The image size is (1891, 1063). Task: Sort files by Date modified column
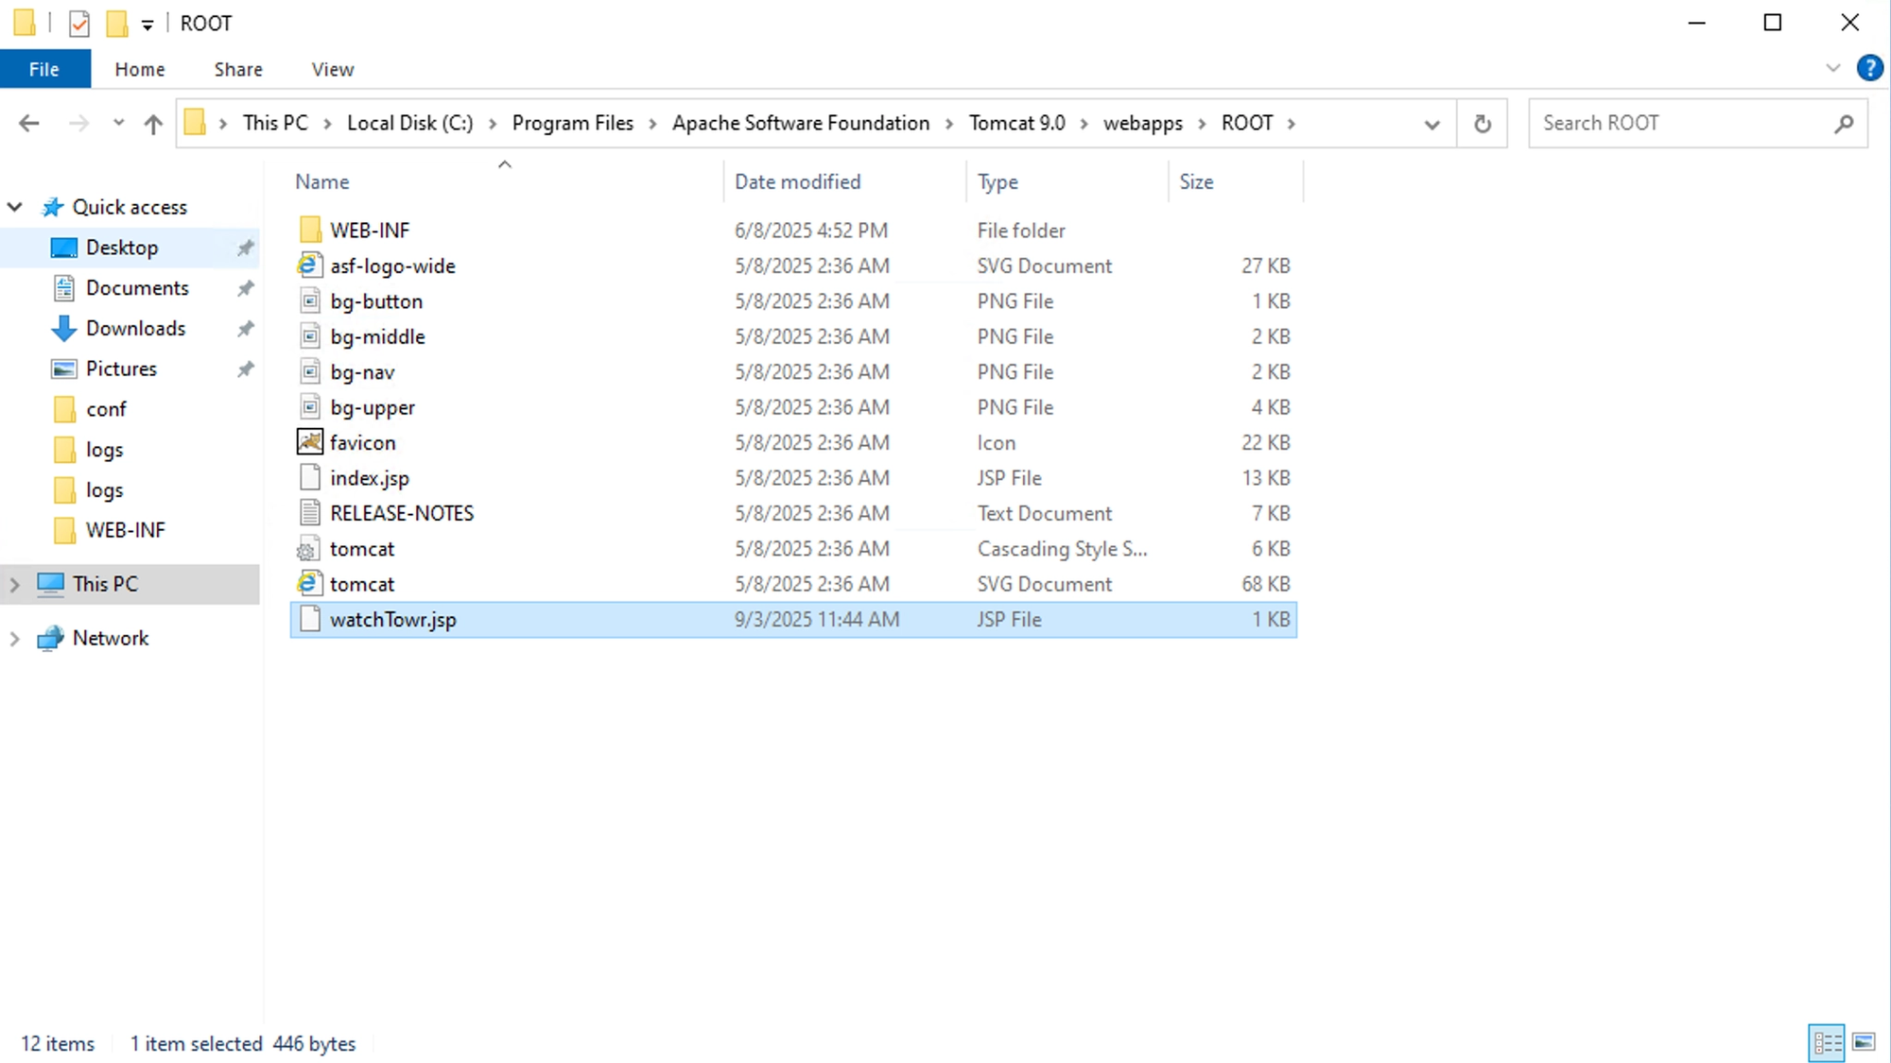pos(797,181)
